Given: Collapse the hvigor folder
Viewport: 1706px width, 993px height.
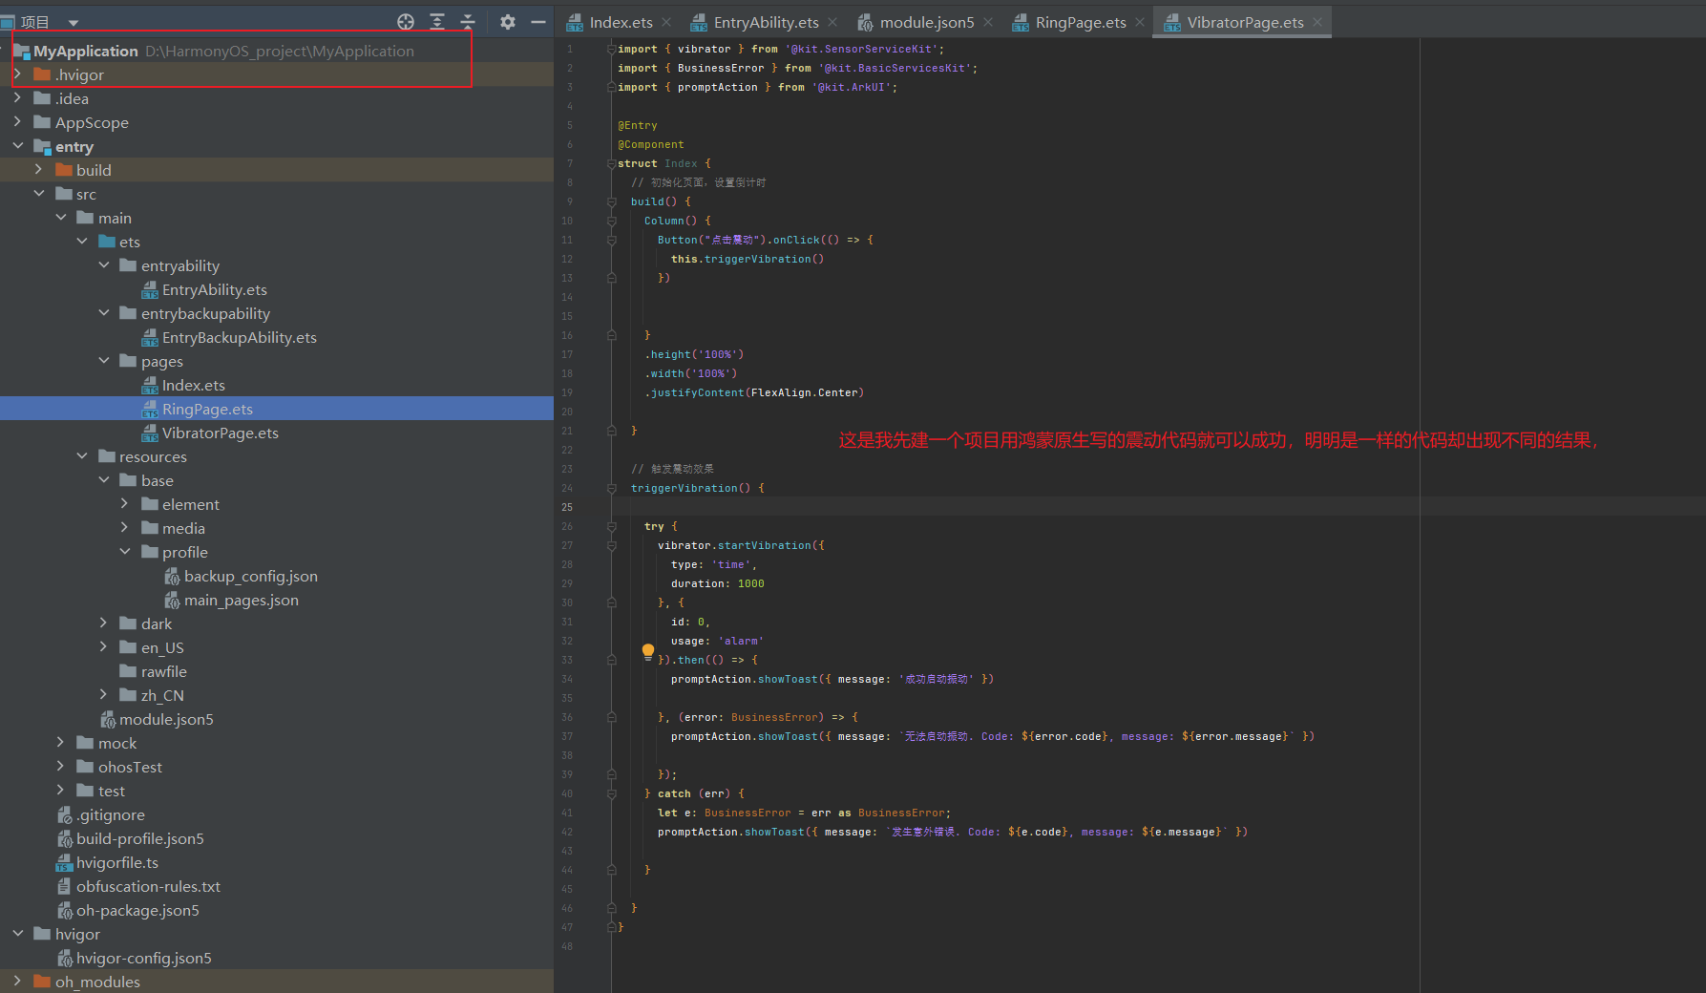Looking at the screenshot, I should pos(17,934).
